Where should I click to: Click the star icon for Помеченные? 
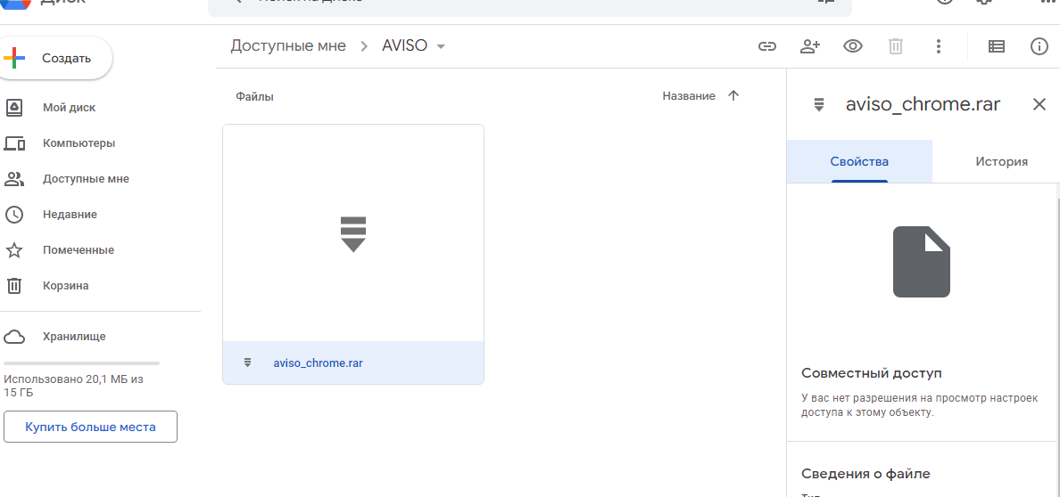pyautogui.click(x=14, y=250)
